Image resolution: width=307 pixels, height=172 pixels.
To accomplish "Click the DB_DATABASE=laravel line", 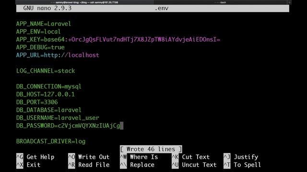I will 48,110.
